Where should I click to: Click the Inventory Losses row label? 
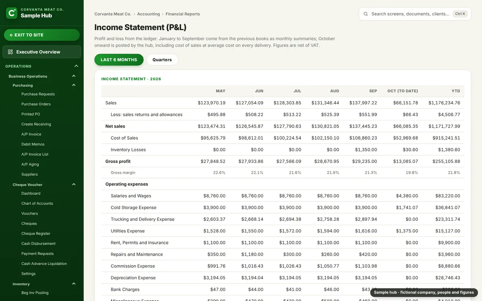[x=128, y=149]
